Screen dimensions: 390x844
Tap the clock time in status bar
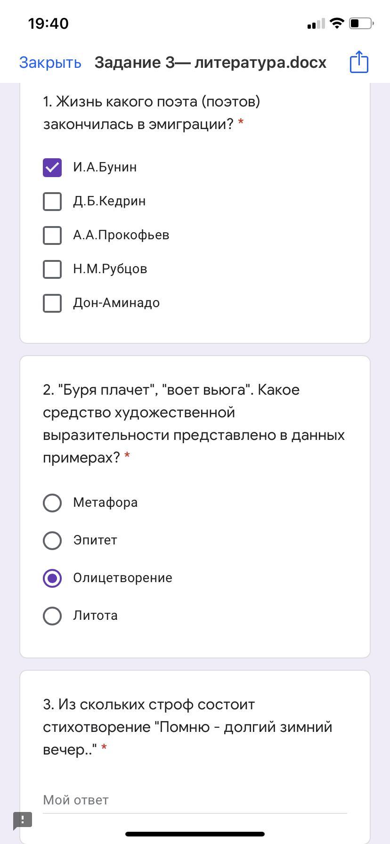click(x=48, y=24)
